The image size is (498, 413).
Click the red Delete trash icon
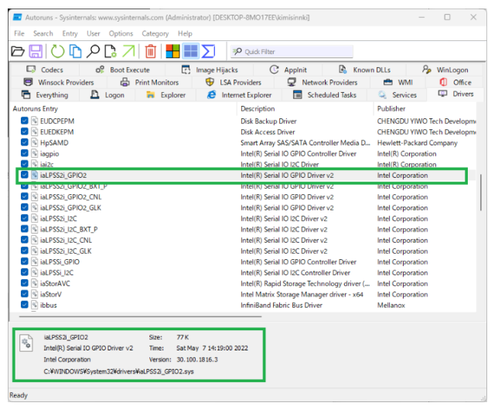151,51
